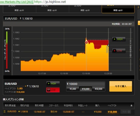
Task: Click the EUR/USD 1.10610 chart title
Action: point(19,19)
